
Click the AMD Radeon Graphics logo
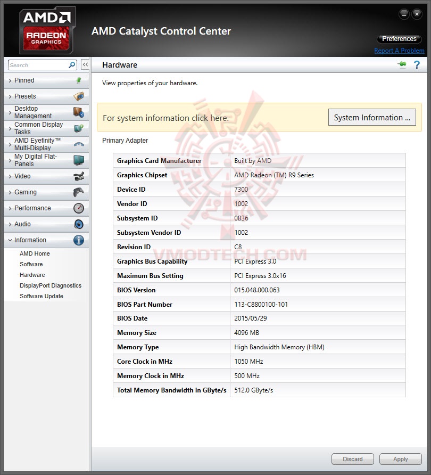tap(47, 30)
